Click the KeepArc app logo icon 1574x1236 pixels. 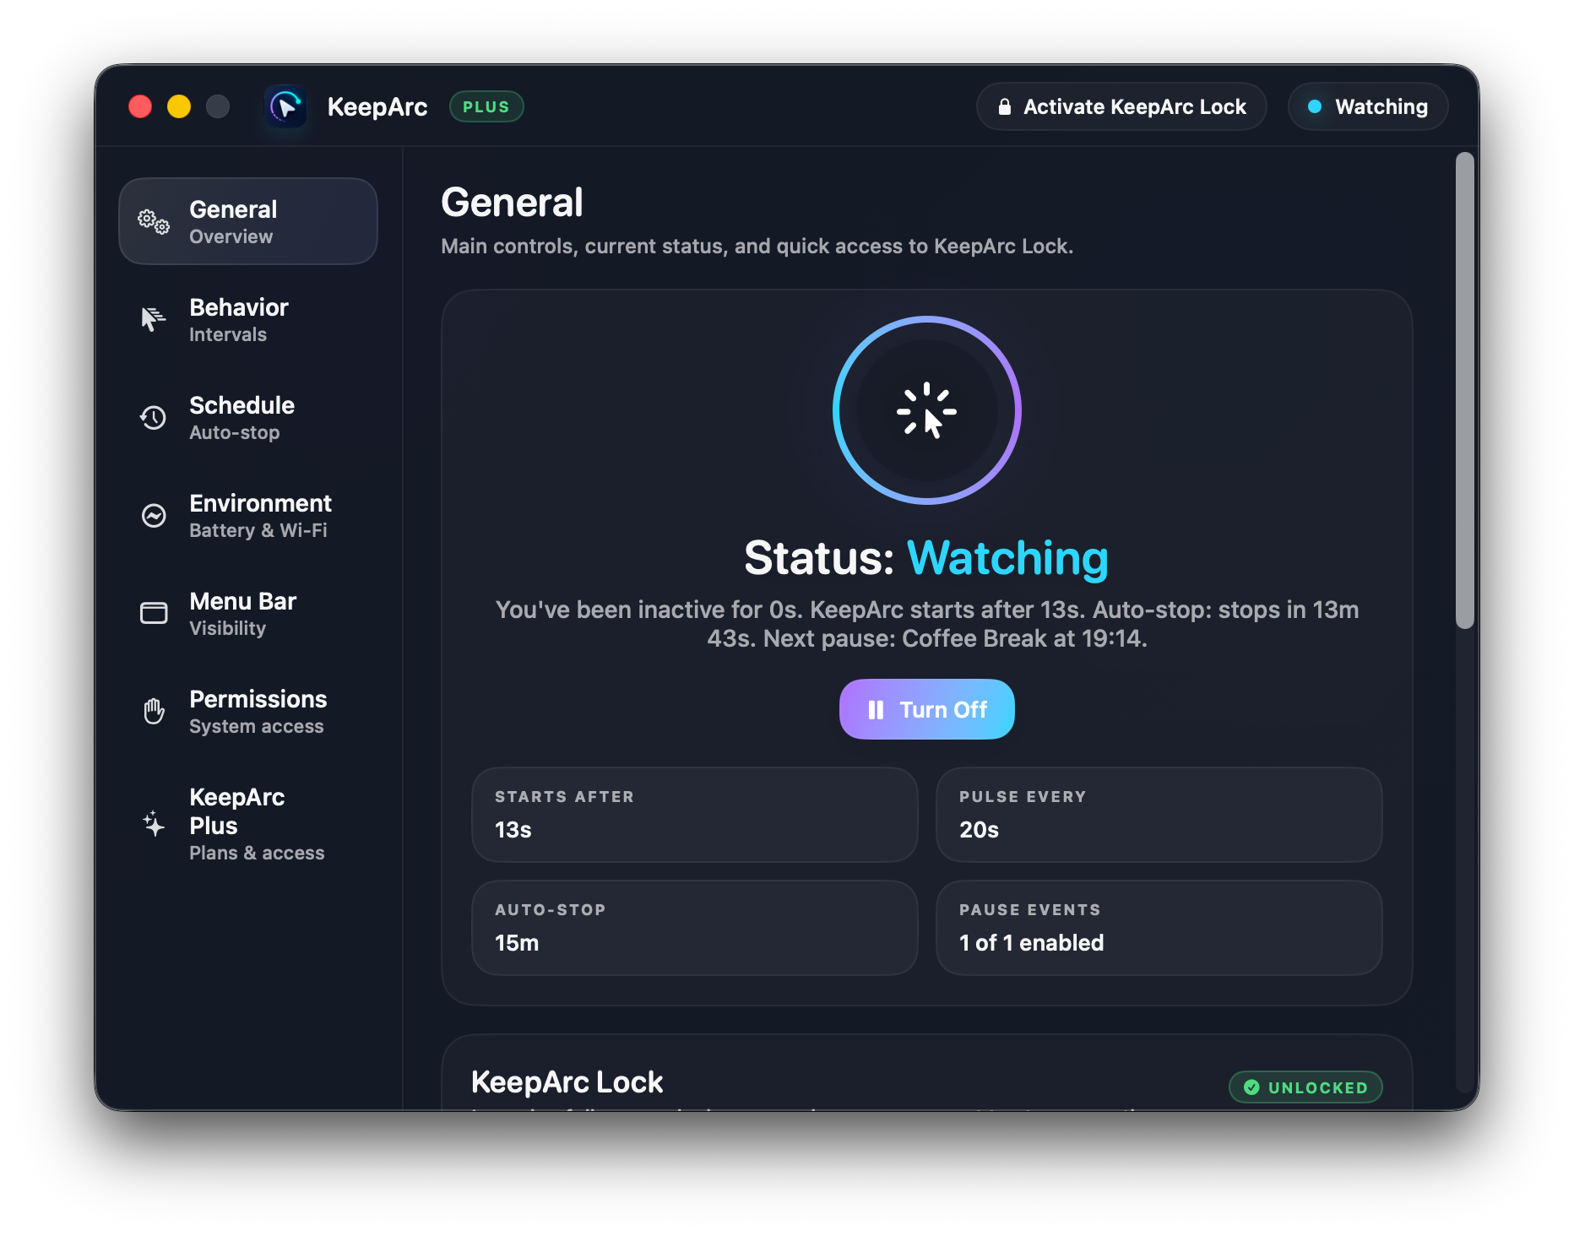pyautogui.click(x=285, y=106)
